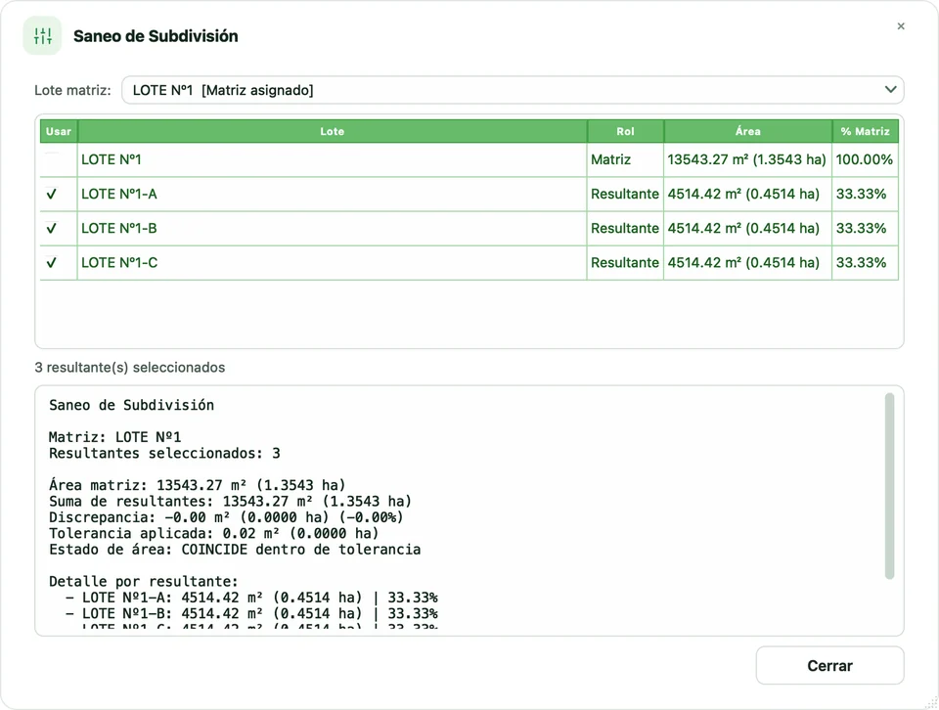Click the "Tolerancia aplicada: 0.02 m²" report line
Viewport: 939px width, 710px height.
214,533
